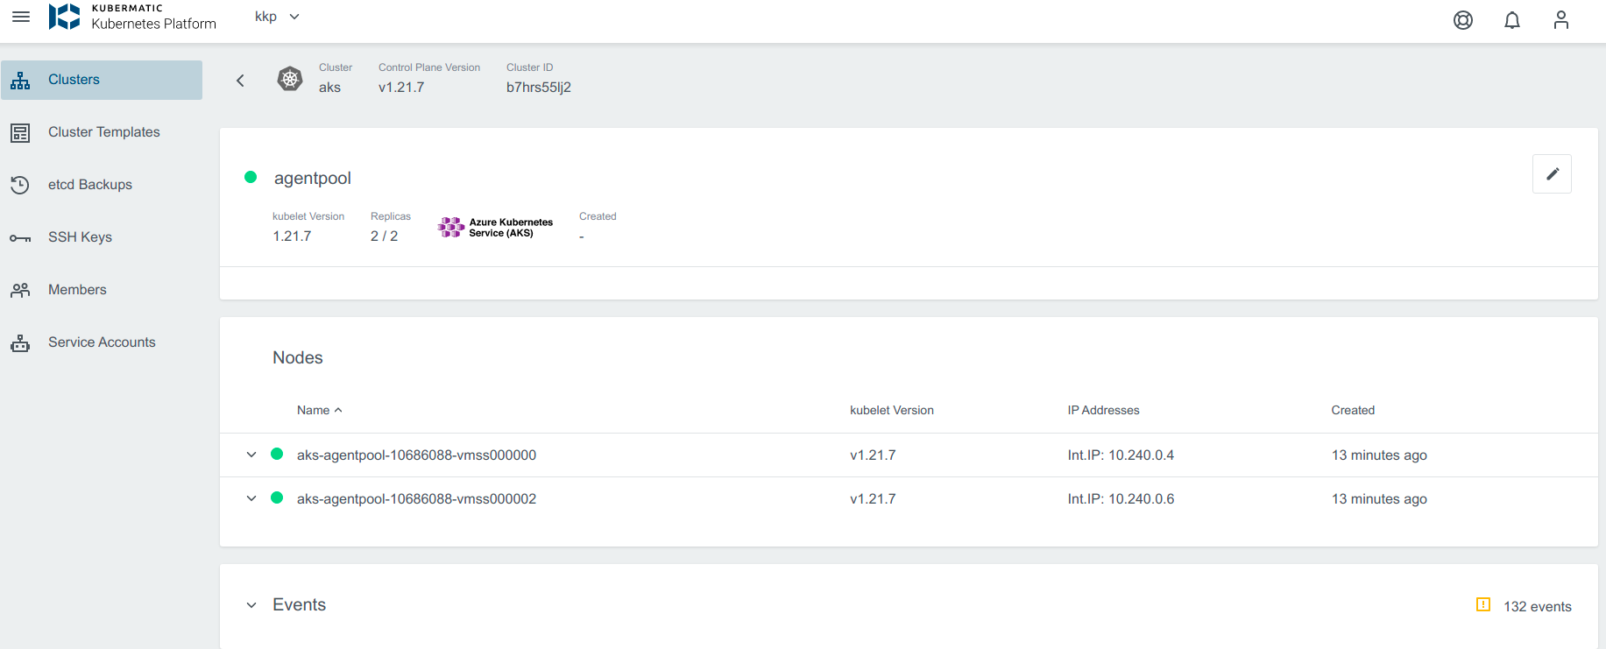Open the hamburger navigation menu
This screenshot has height=649, width=1606.
click(21, 18)
